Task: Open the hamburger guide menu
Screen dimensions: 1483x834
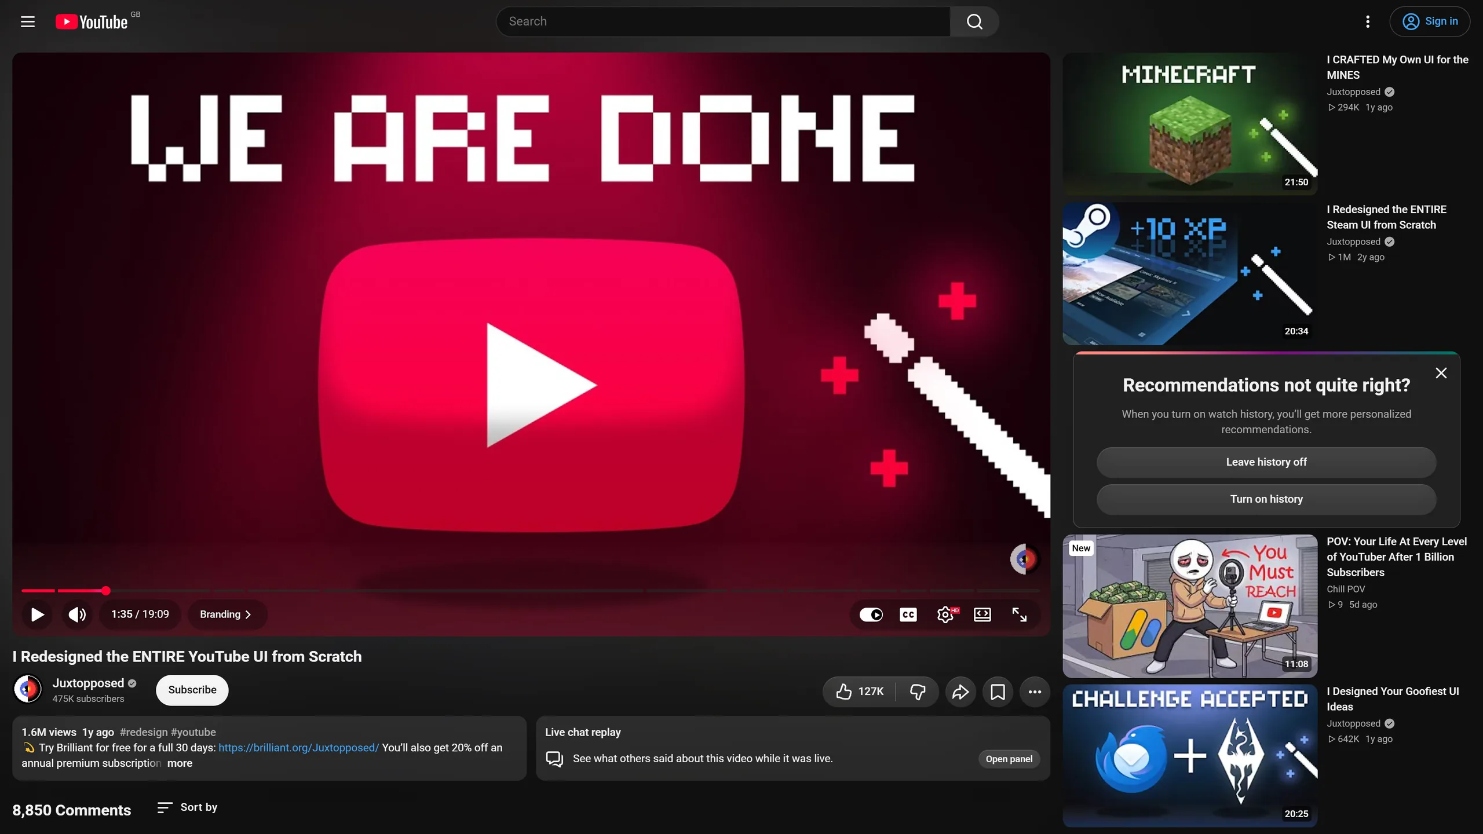Action: (28, 21)
